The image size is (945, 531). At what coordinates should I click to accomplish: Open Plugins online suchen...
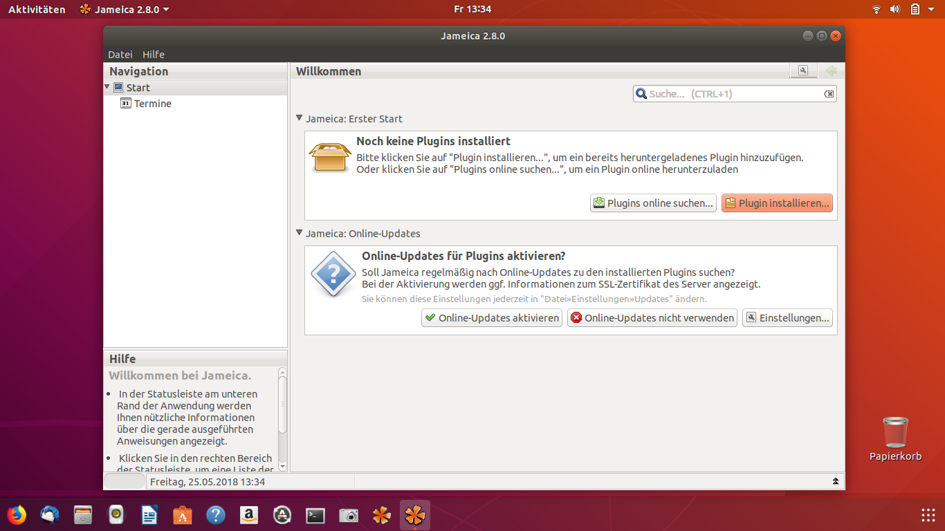(653, 203)
